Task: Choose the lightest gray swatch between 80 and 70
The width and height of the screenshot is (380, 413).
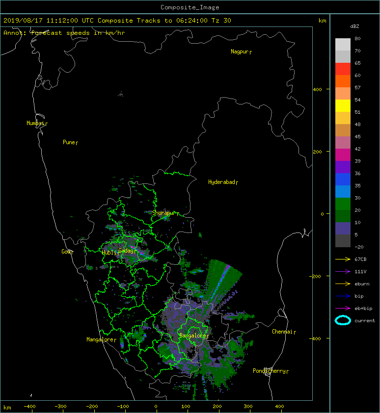Action: tap(343, 45)
